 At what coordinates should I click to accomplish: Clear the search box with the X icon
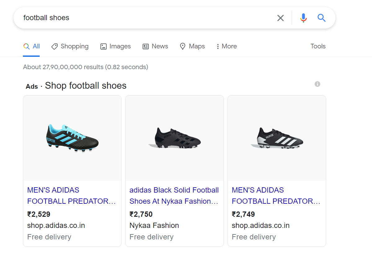(x=280, y=18)
